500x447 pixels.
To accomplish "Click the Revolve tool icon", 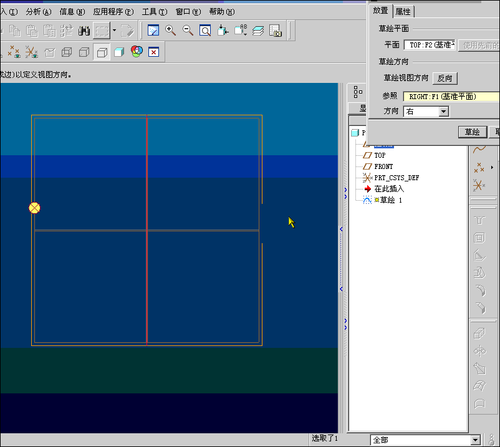I will tap(479, 351).
